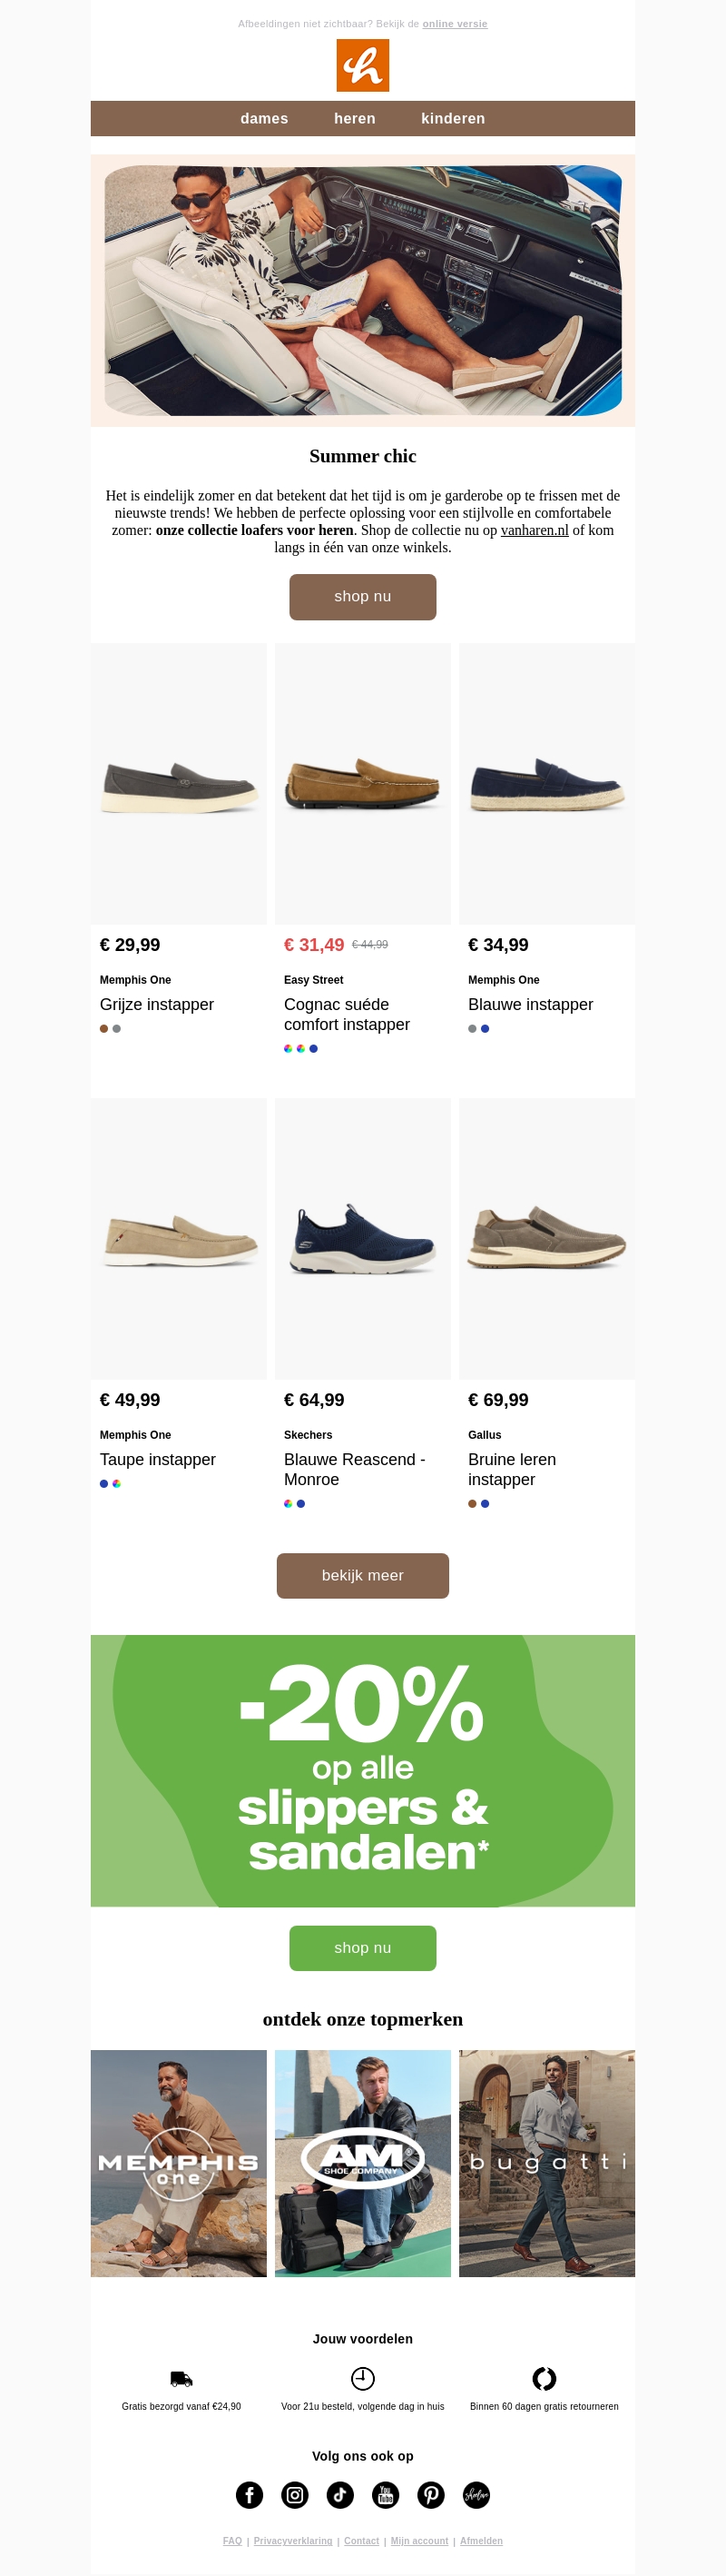726x2576 pixels.
Task: Open the online versie link
Action: pos(455,24)
